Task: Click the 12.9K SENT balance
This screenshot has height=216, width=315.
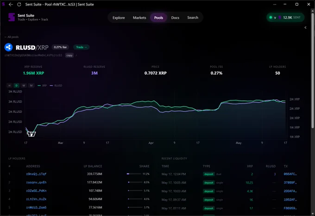Action: [x=292, y=18]
